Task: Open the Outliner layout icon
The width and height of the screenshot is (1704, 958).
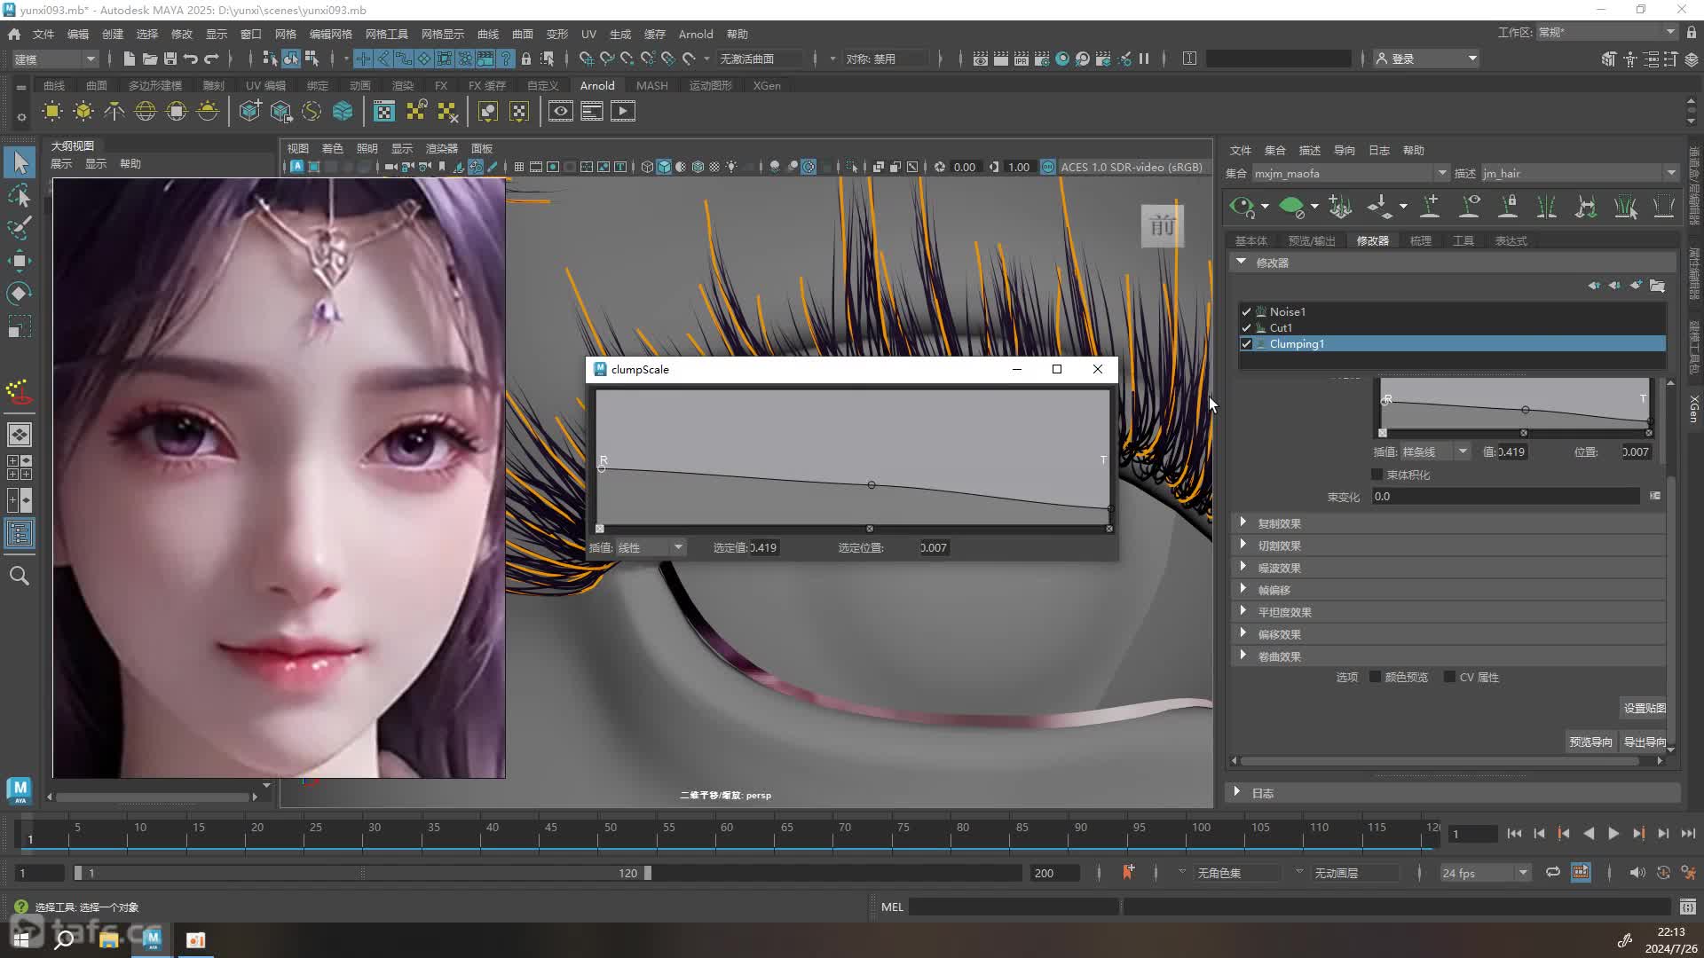Action: (x=20, y=533)
